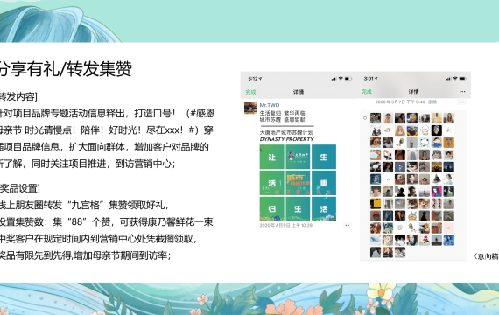Open the middle-left 活 tile of the nine-grid
Viewport: 499px width, 315px height.
271,183
